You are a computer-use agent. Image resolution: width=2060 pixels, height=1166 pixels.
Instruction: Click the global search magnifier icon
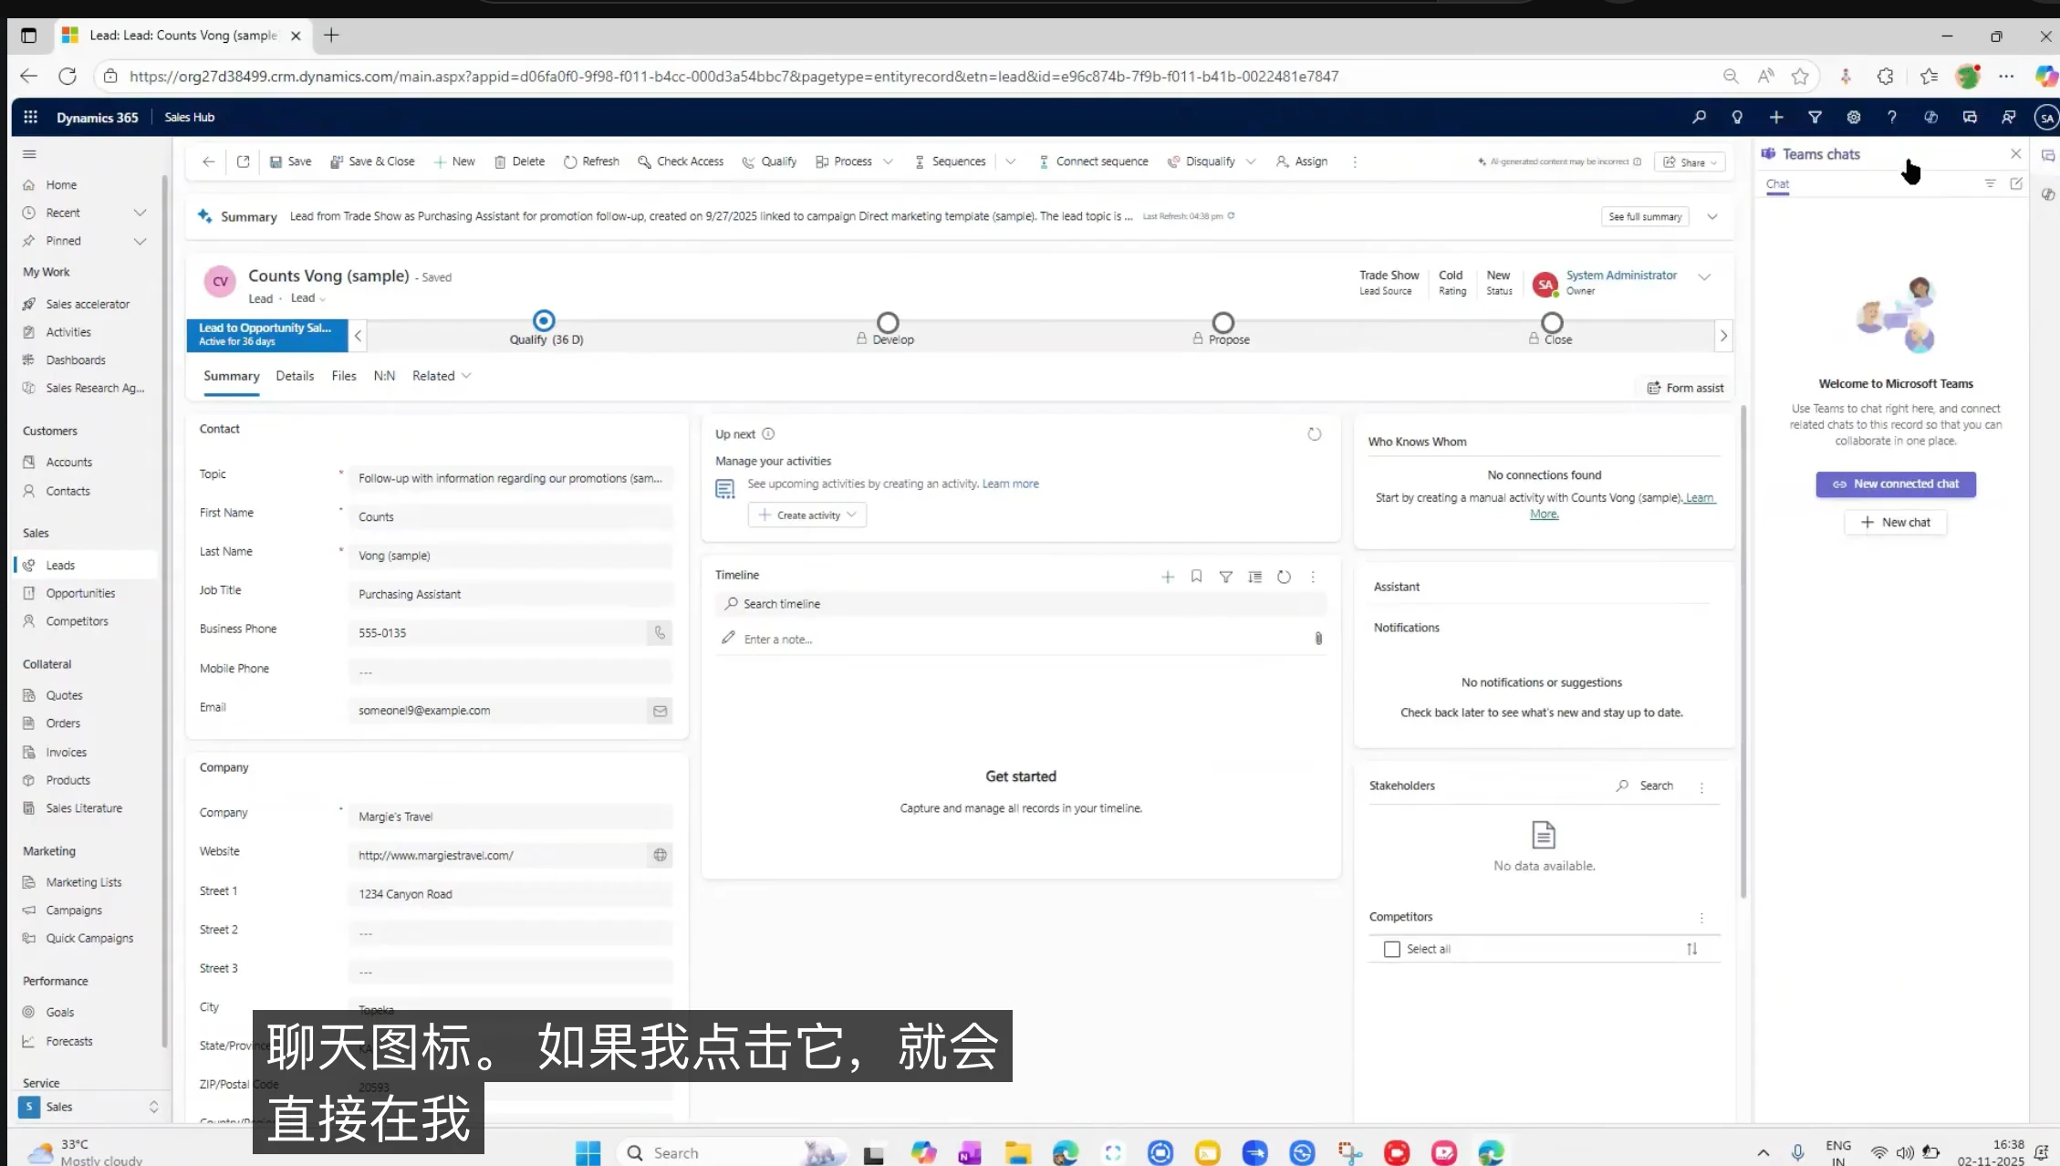[1699, 117]
